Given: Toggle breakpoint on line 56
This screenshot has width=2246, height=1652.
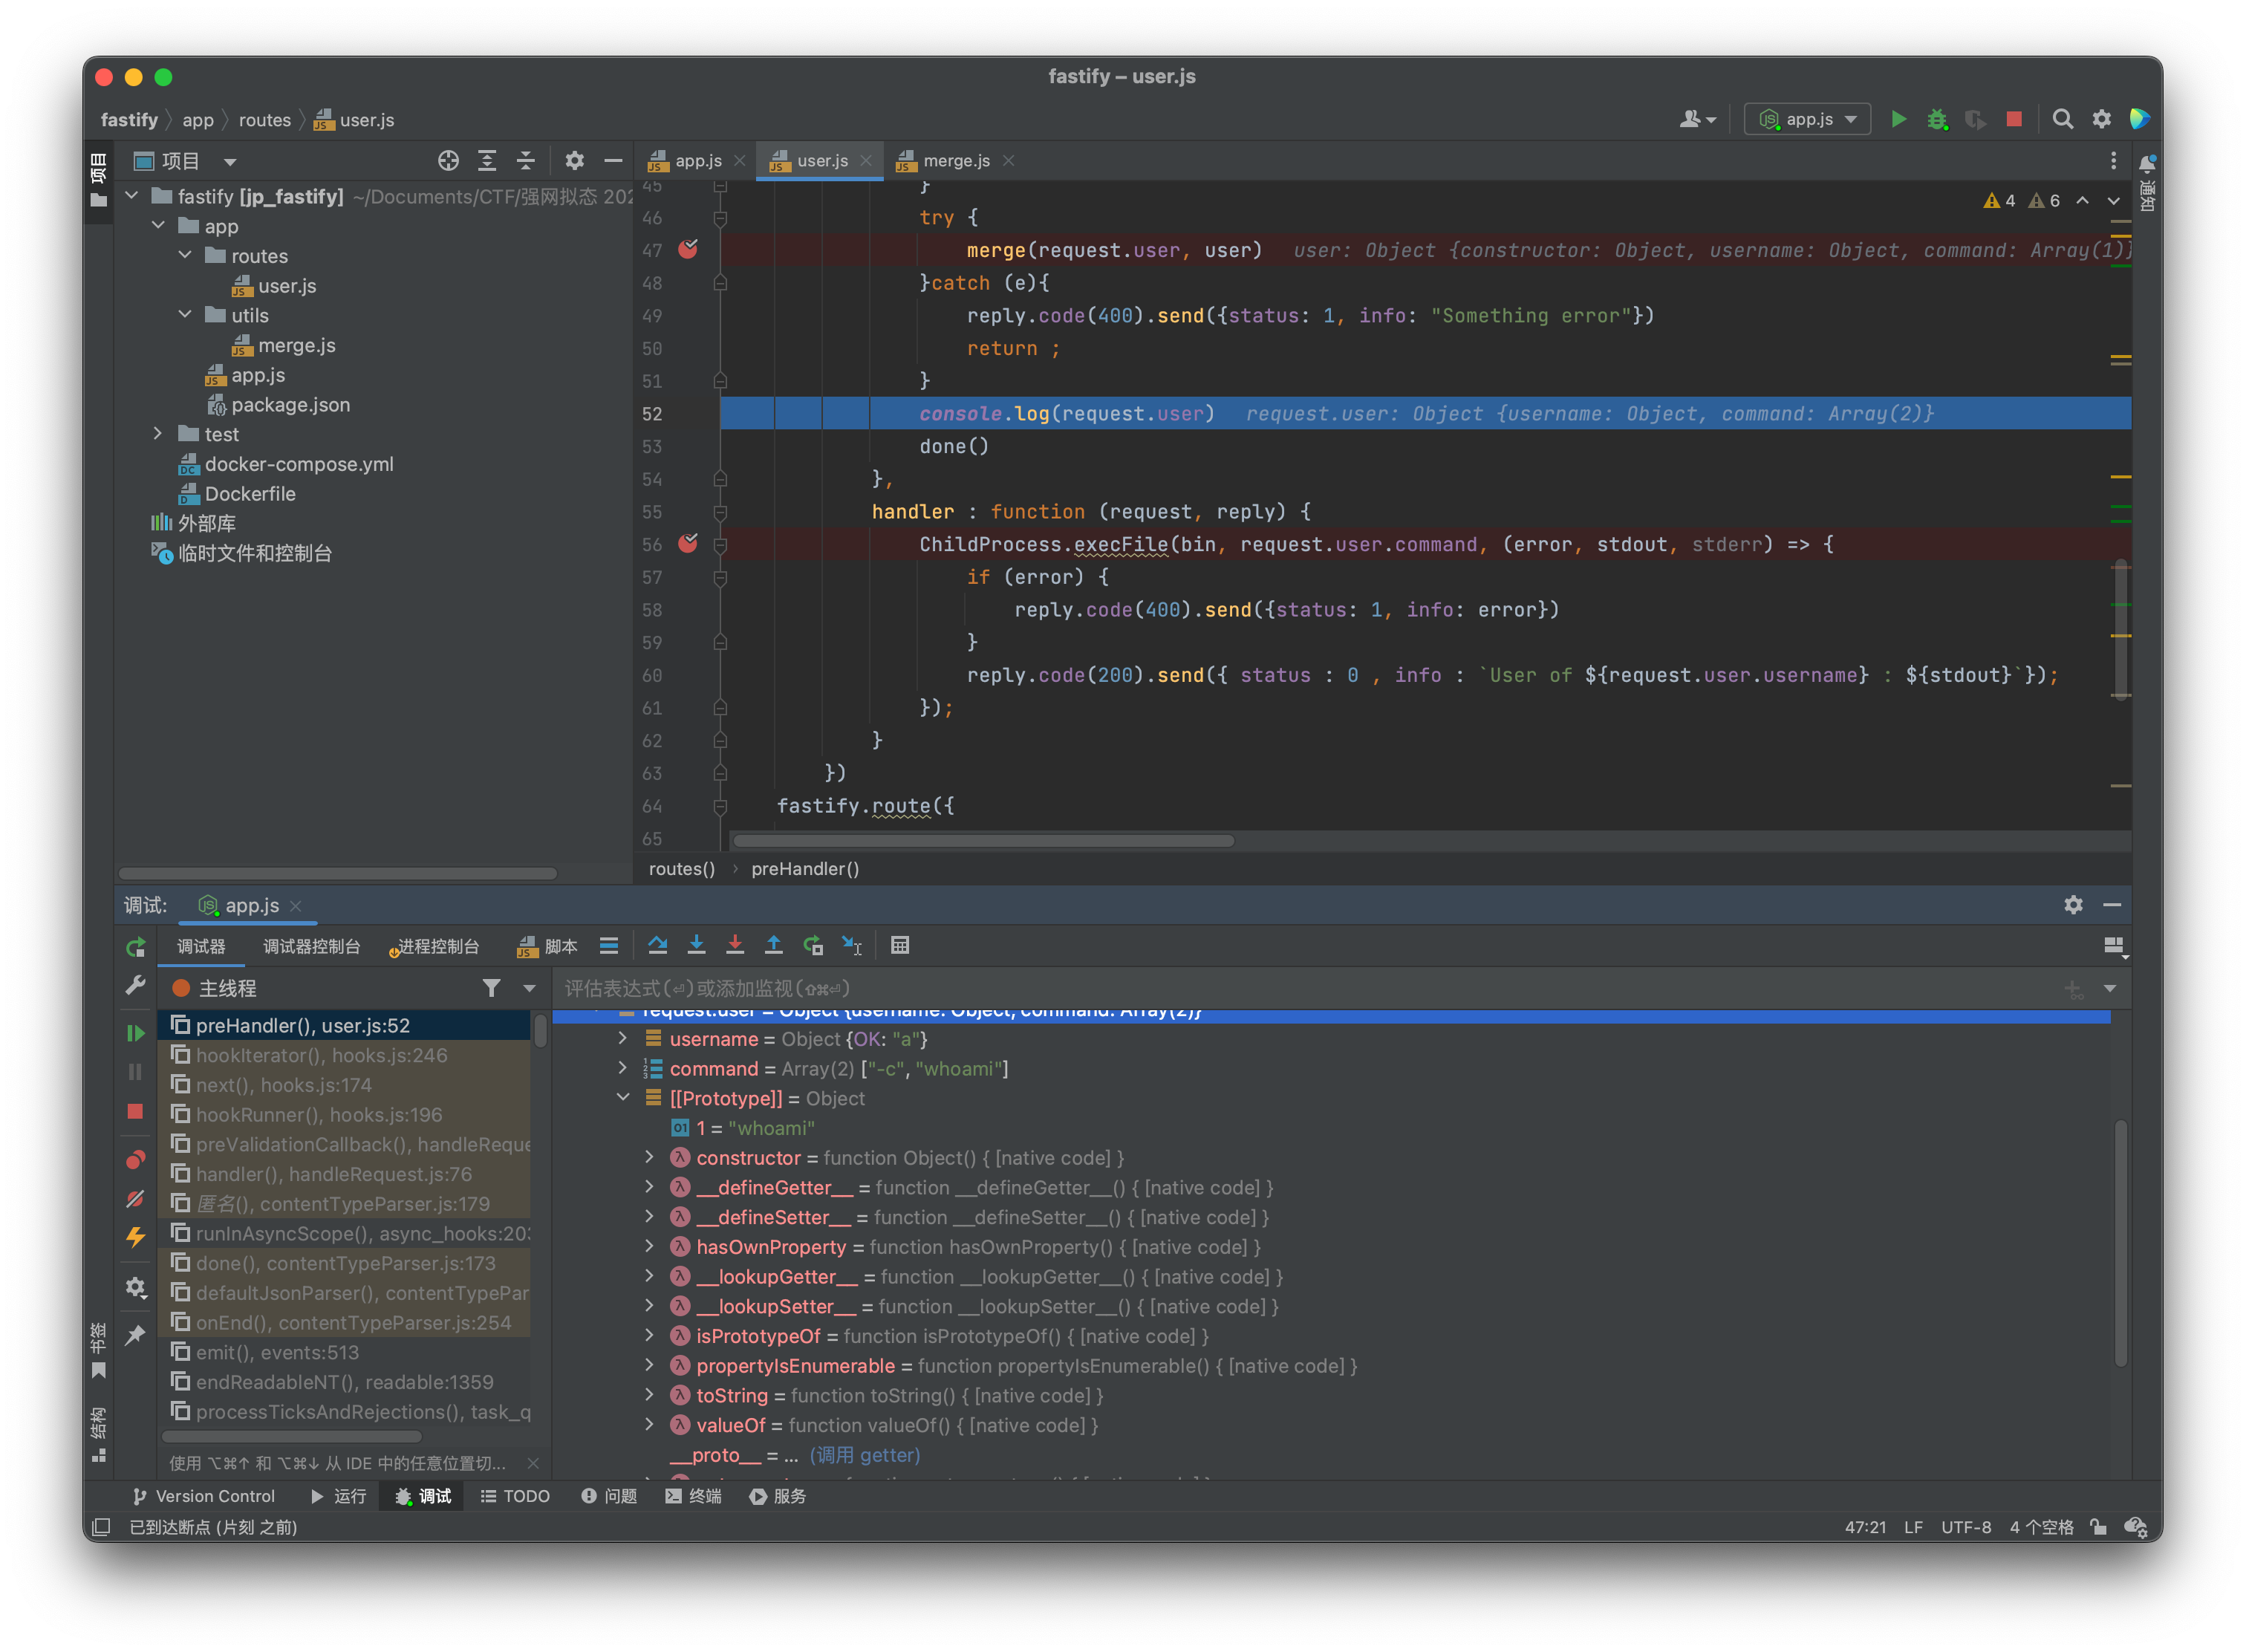Looking at the screenshot, I should (x=688, y=543).
